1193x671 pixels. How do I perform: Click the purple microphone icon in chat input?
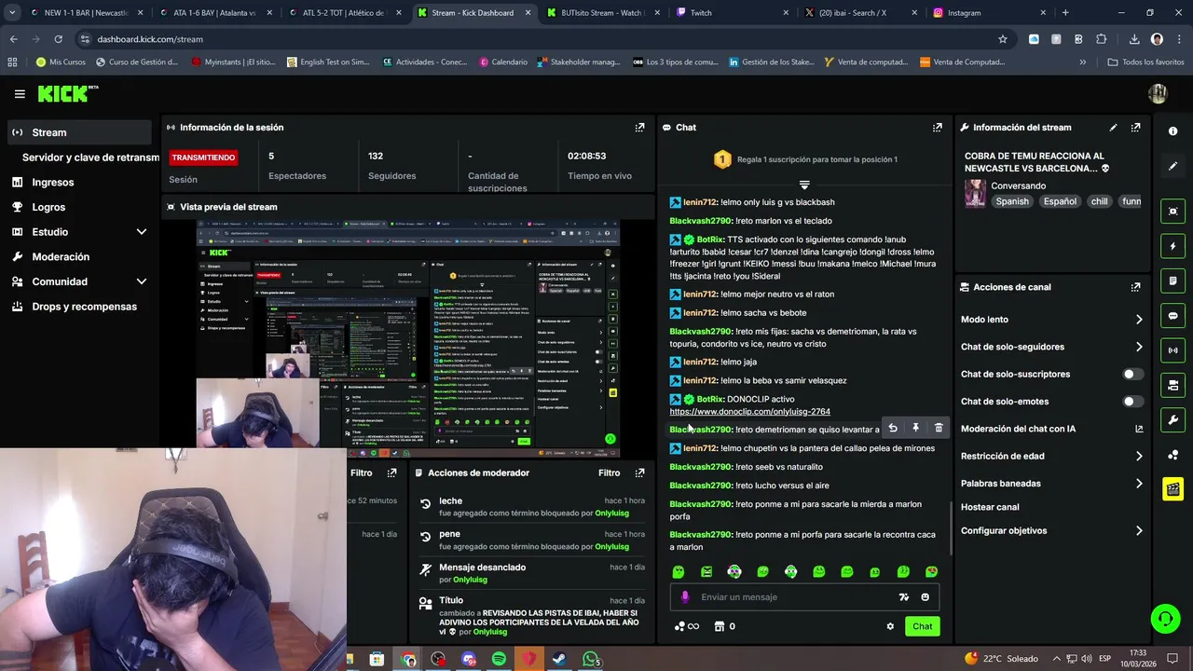pyautogui.click(x=685, y=597)
